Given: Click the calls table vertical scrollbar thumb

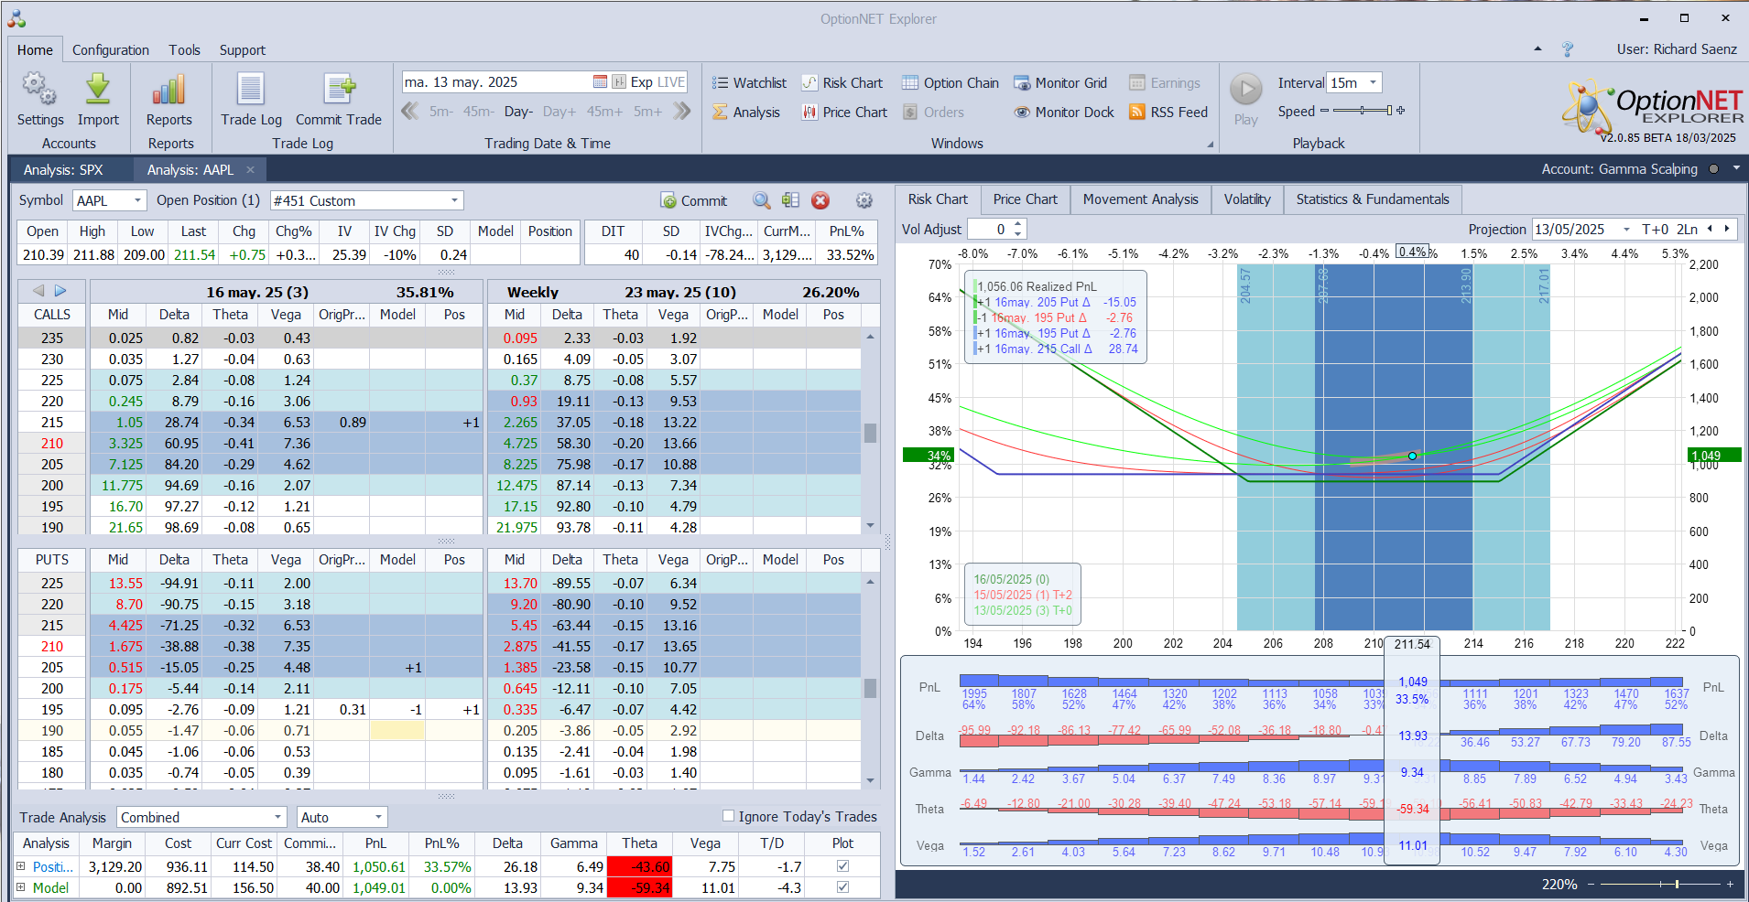Looking at the screenshot, I should click(x=870, y=433).
